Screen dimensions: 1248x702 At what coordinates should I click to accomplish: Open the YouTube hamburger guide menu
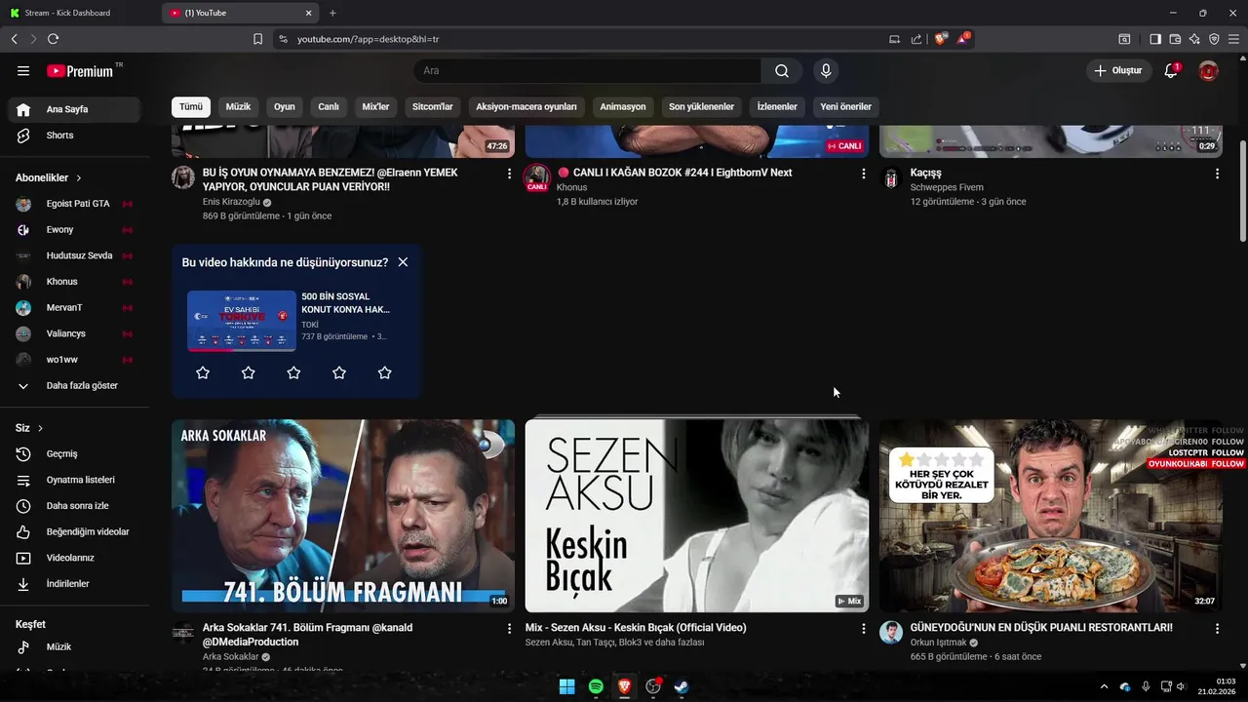coord(23,70)
